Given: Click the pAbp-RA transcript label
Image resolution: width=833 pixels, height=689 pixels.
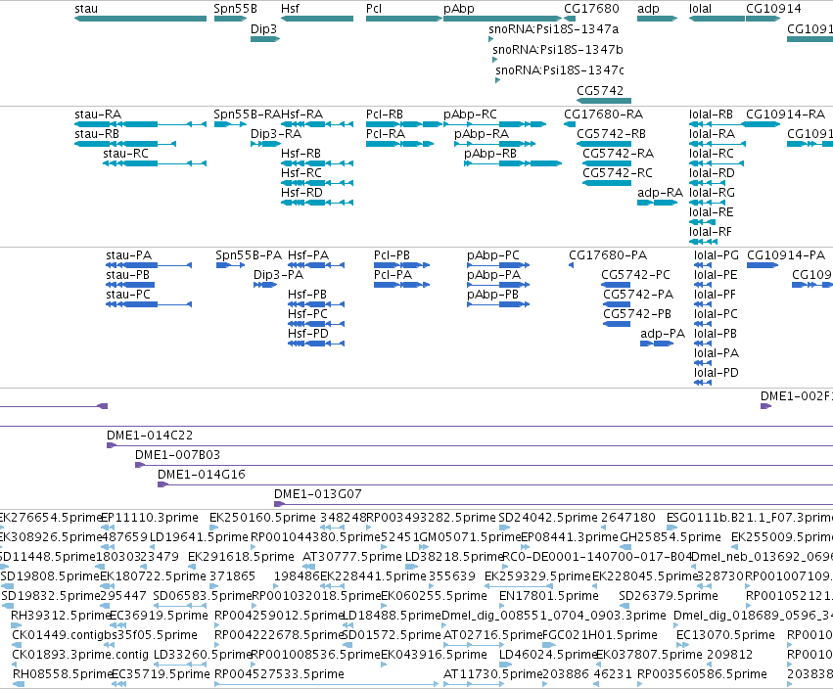Looking at the screenshot, I should point(482,134).
